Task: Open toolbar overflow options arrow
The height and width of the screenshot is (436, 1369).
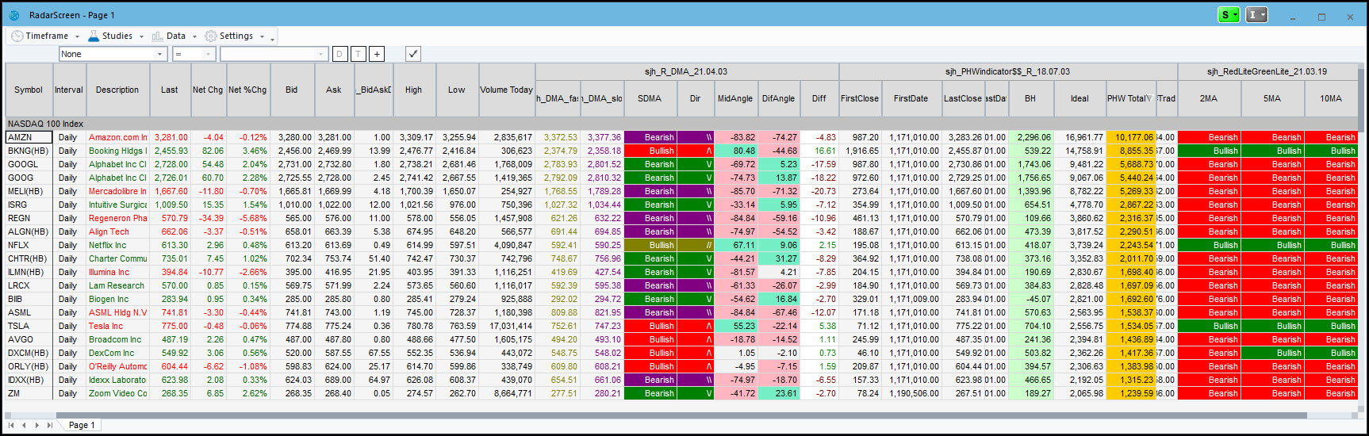Action: 272,38
